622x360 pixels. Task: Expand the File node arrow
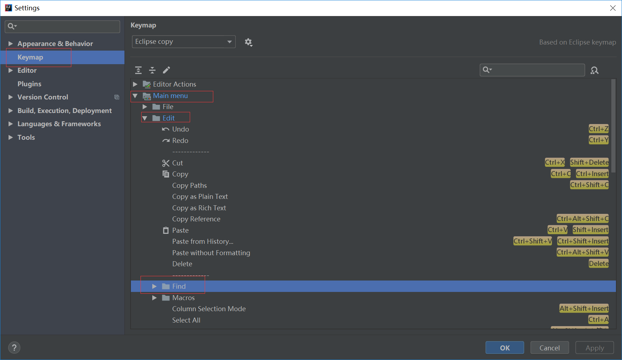pos(145,107)
